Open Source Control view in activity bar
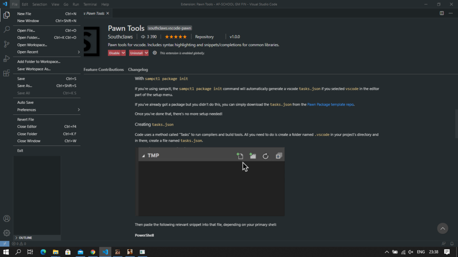This screenshot has width=458, height=257. tap(6, 44)
